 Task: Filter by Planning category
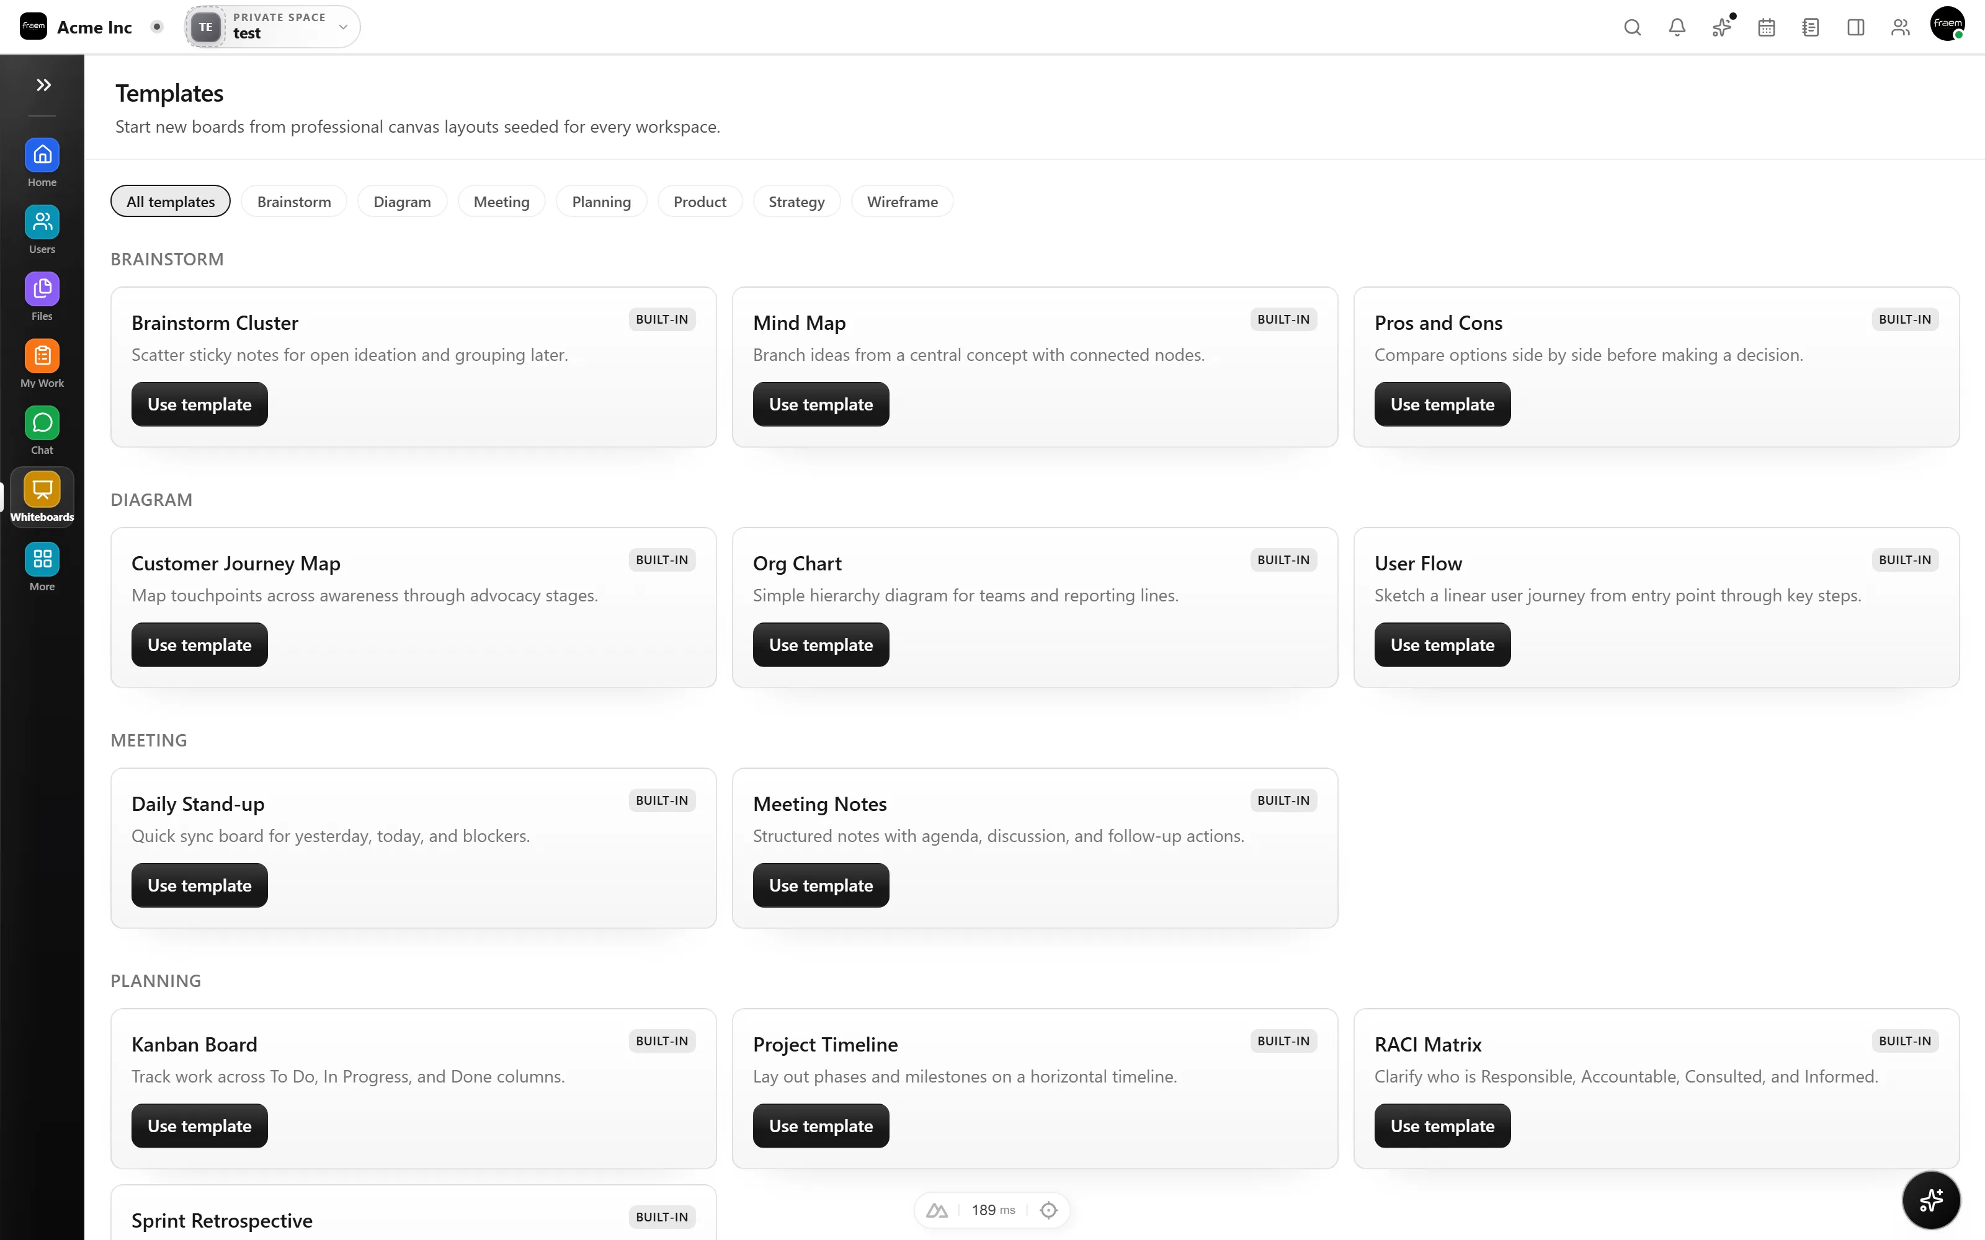tap(601, 201)
